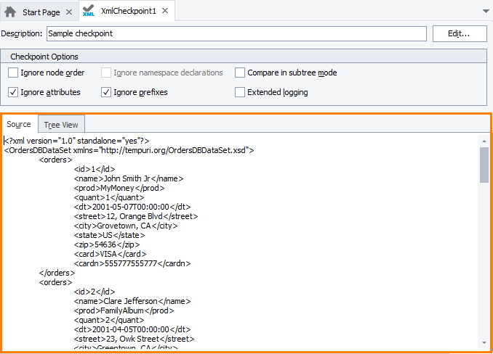
Task: Turn on Compare in subtree mode
Action: point(240,73)
